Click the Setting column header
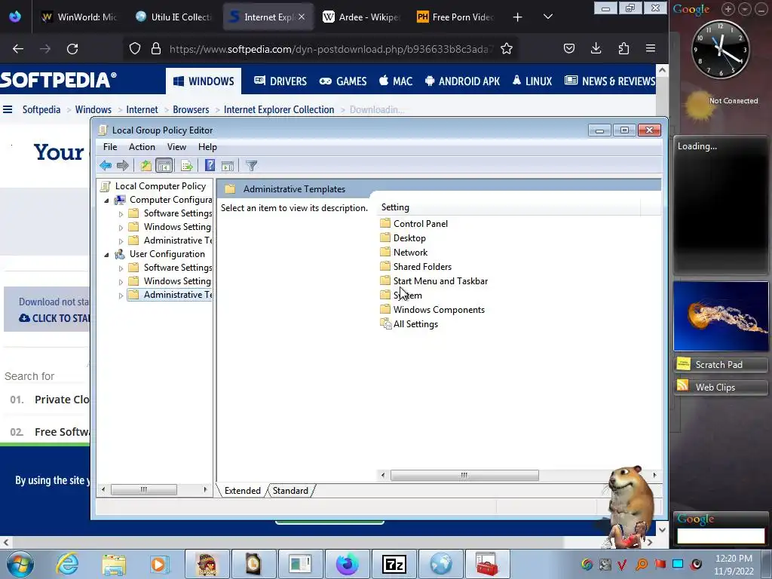772x579 pixels. [509, 207]
